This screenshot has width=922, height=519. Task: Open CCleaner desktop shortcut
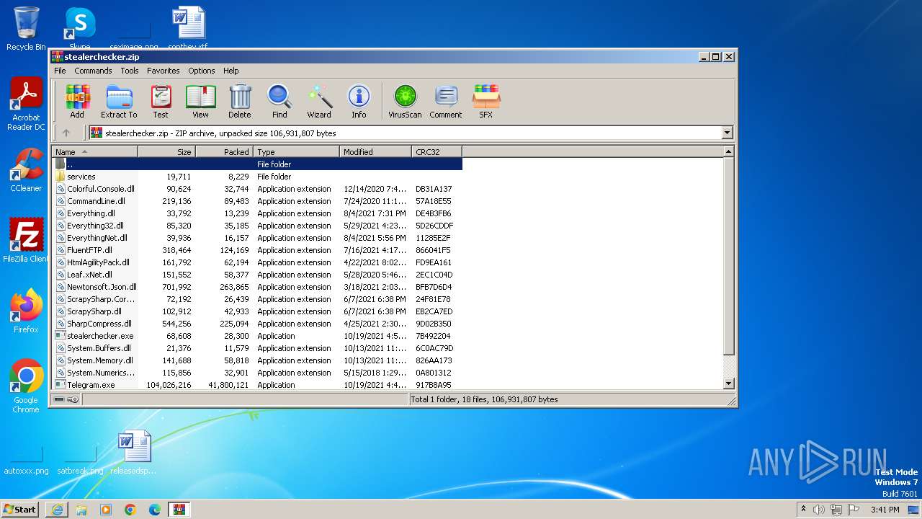pos(26,170)
